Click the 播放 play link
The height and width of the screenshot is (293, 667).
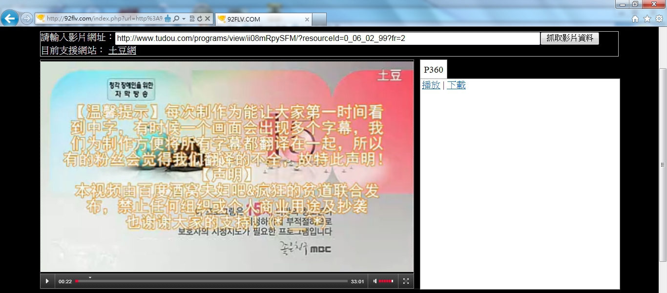(x=431, y=85)
